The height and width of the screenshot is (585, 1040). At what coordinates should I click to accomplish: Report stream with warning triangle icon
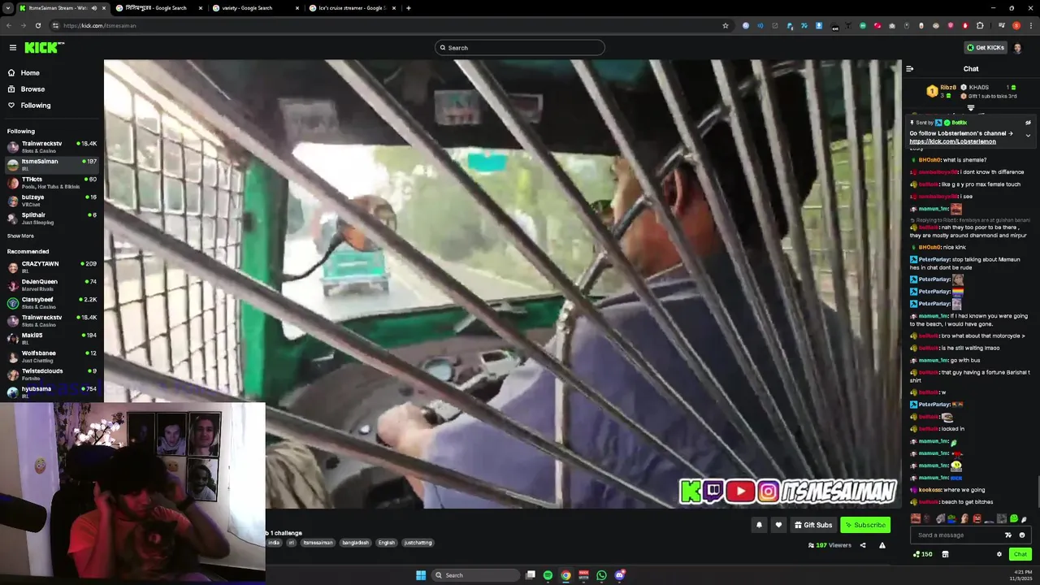point(882,545)
